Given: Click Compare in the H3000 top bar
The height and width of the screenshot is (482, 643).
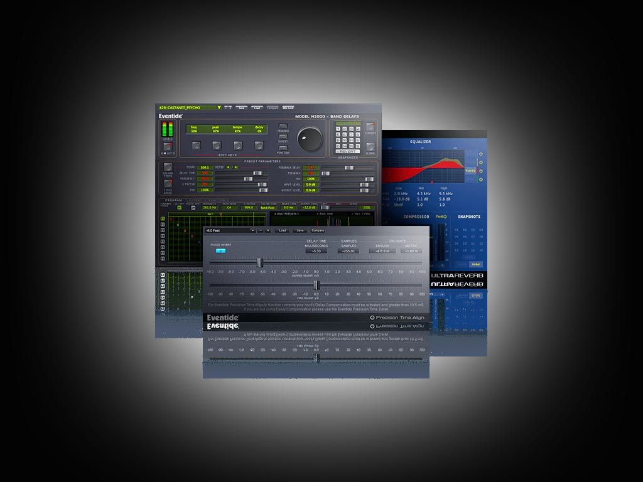Looking at the screenshot, I should (x=273, y=108).
